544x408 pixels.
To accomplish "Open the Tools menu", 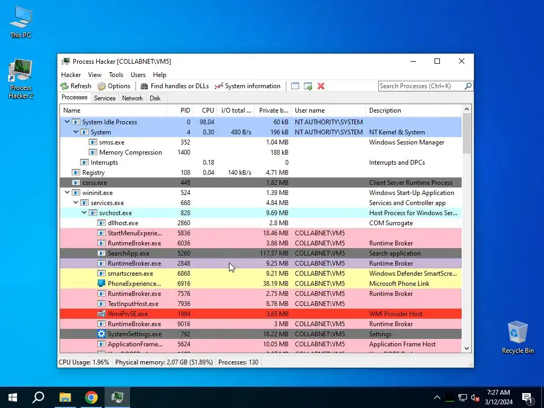I will click(x=116, y=74).
